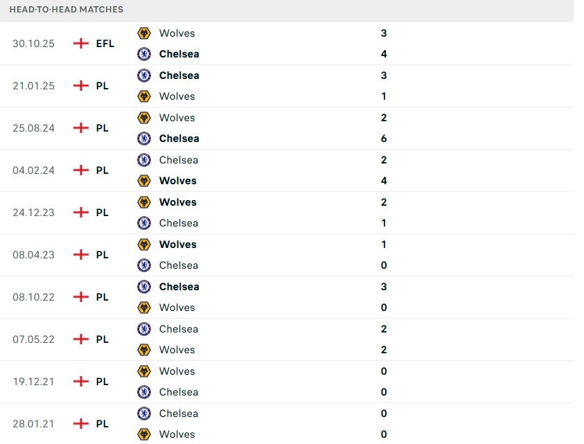
Task: Click the Head-to-Head Matches header
Action: 67,10
